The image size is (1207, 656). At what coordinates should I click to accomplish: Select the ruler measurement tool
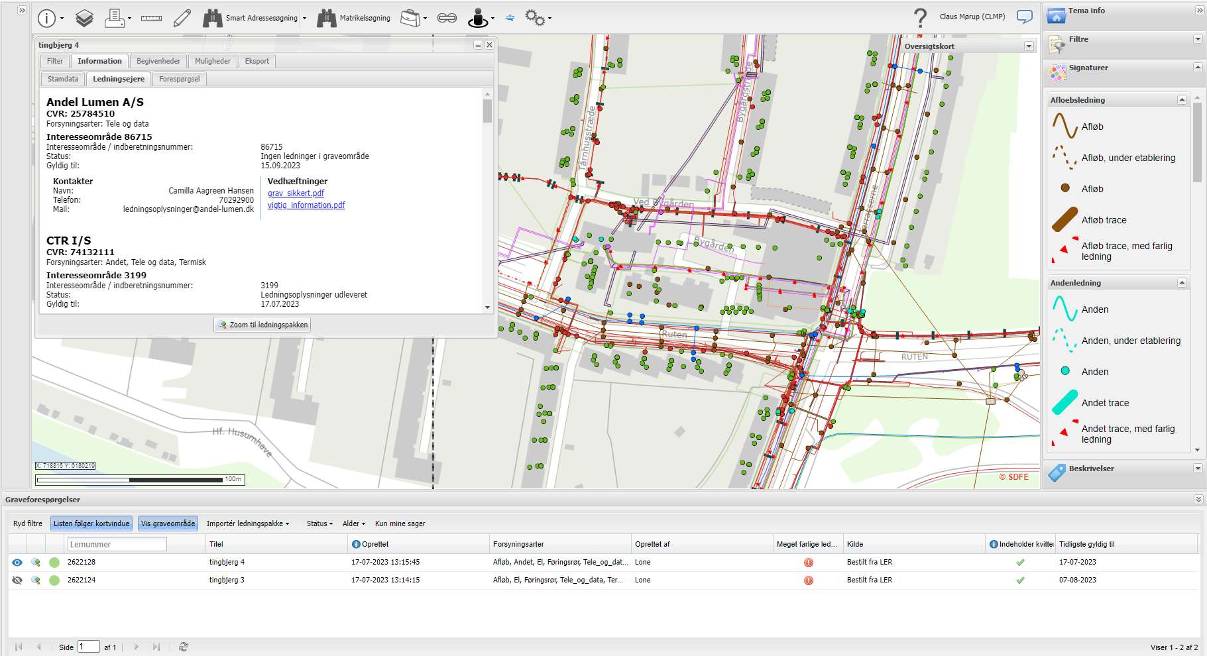pyautogui.click(x=151, y=18)
